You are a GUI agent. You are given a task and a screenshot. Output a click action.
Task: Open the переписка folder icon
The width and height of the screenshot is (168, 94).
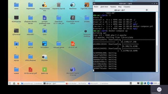[x=30, y=5]
